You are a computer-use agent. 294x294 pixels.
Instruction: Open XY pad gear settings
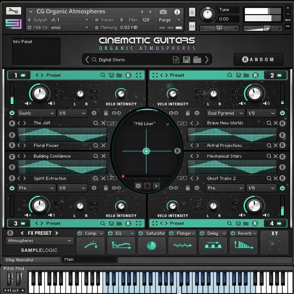point(138,186)
